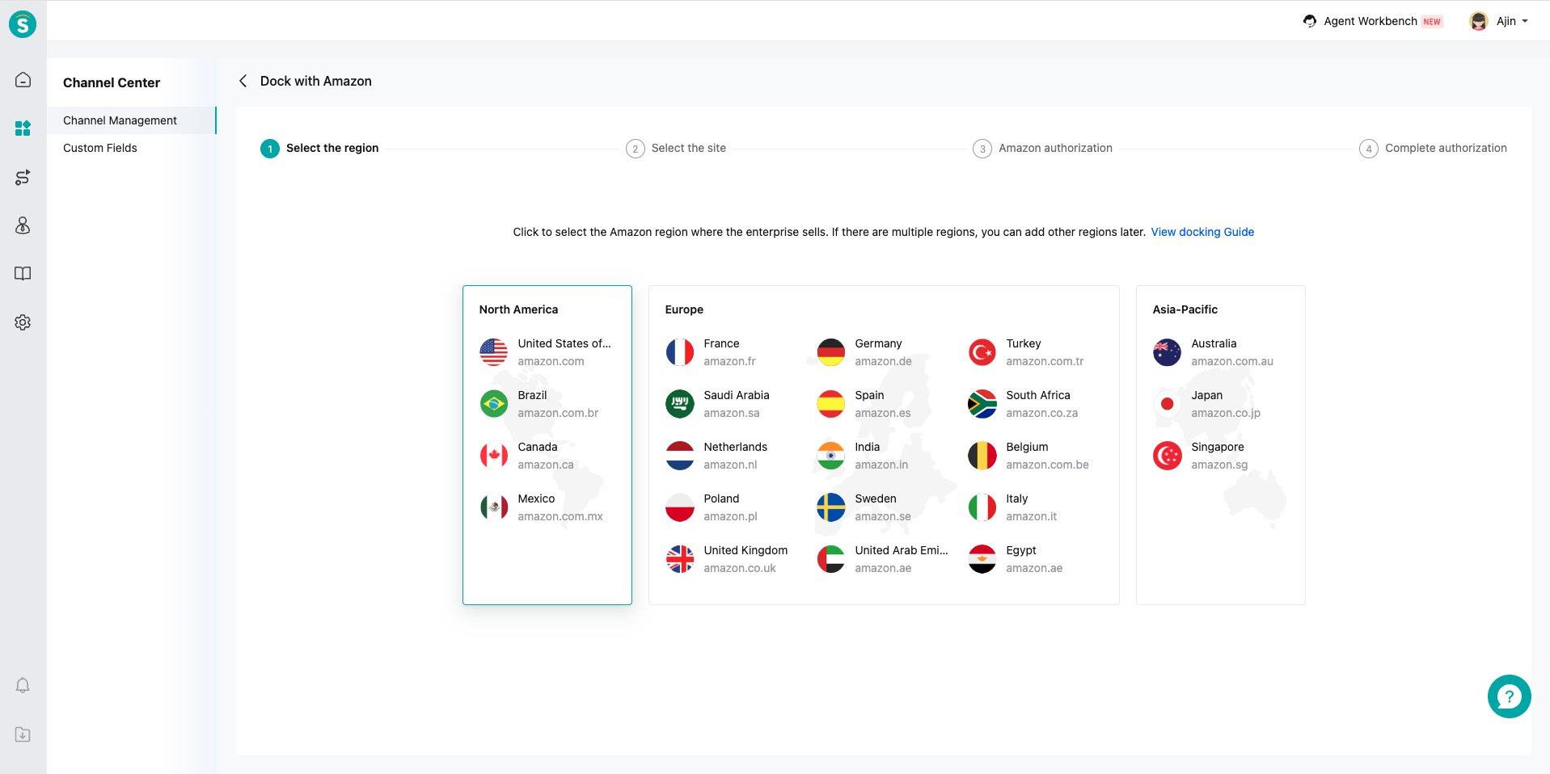Viewport: 1550px width, 774px height.
Task: Open the View docking Guide link
Action: point(1202,232)
